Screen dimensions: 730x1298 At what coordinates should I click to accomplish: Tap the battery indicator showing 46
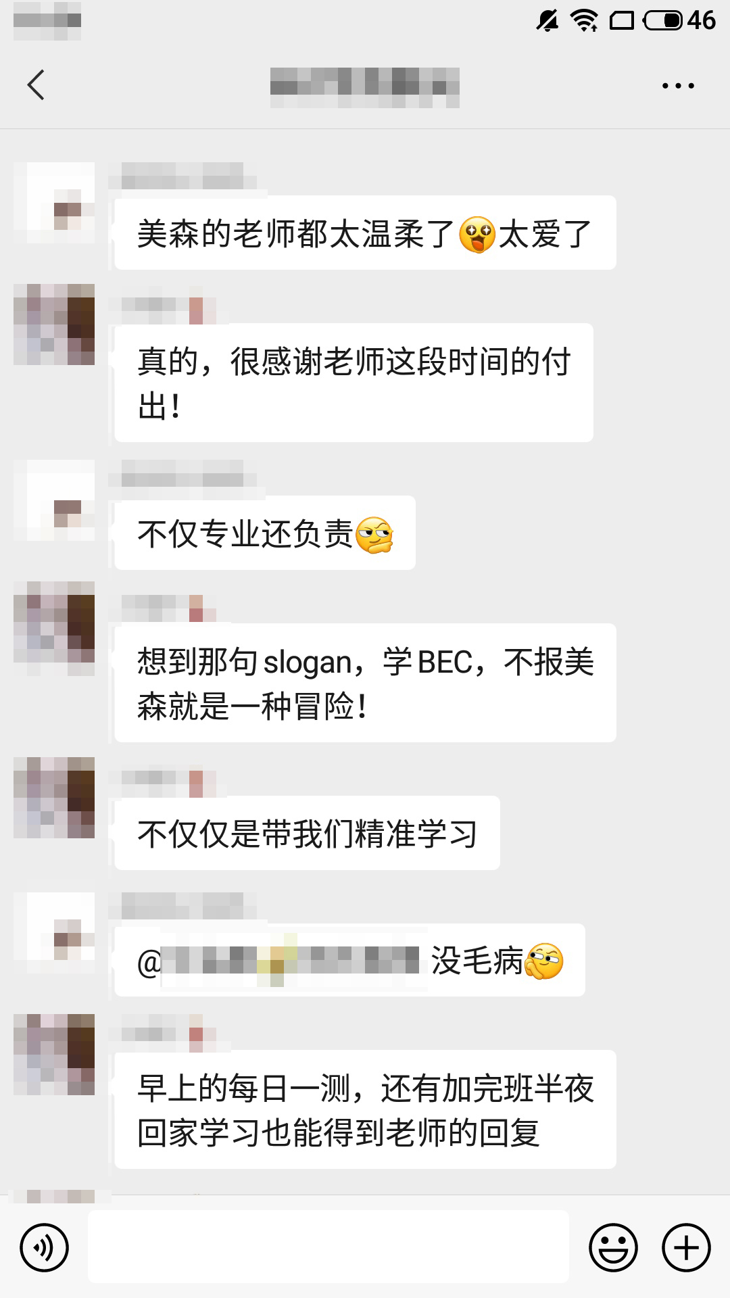coord(679,20)
